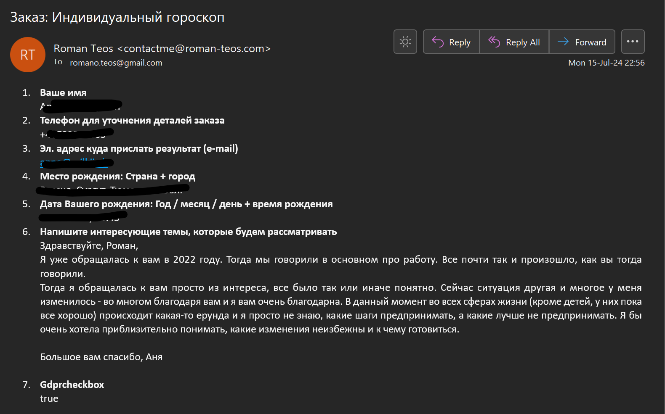Screen dimensions: 665x414
Task: Click 'Напишите интересующие темы' heading
Action: pos(188,232)
